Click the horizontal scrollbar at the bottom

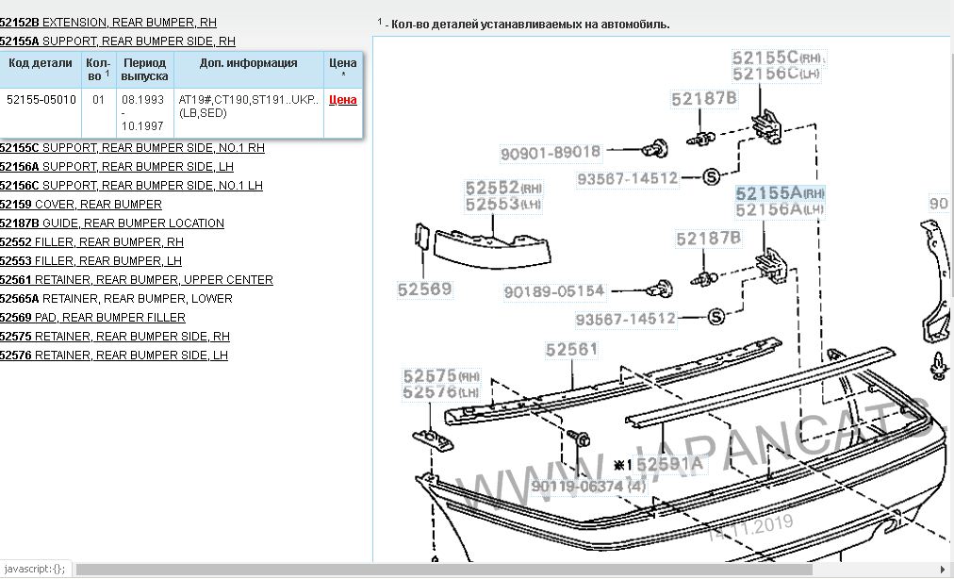coord(471,570)
